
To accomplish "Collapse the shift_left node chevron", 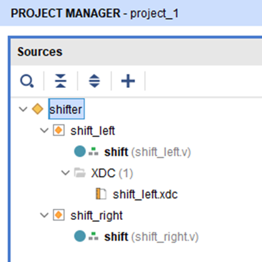I will 44,131.
